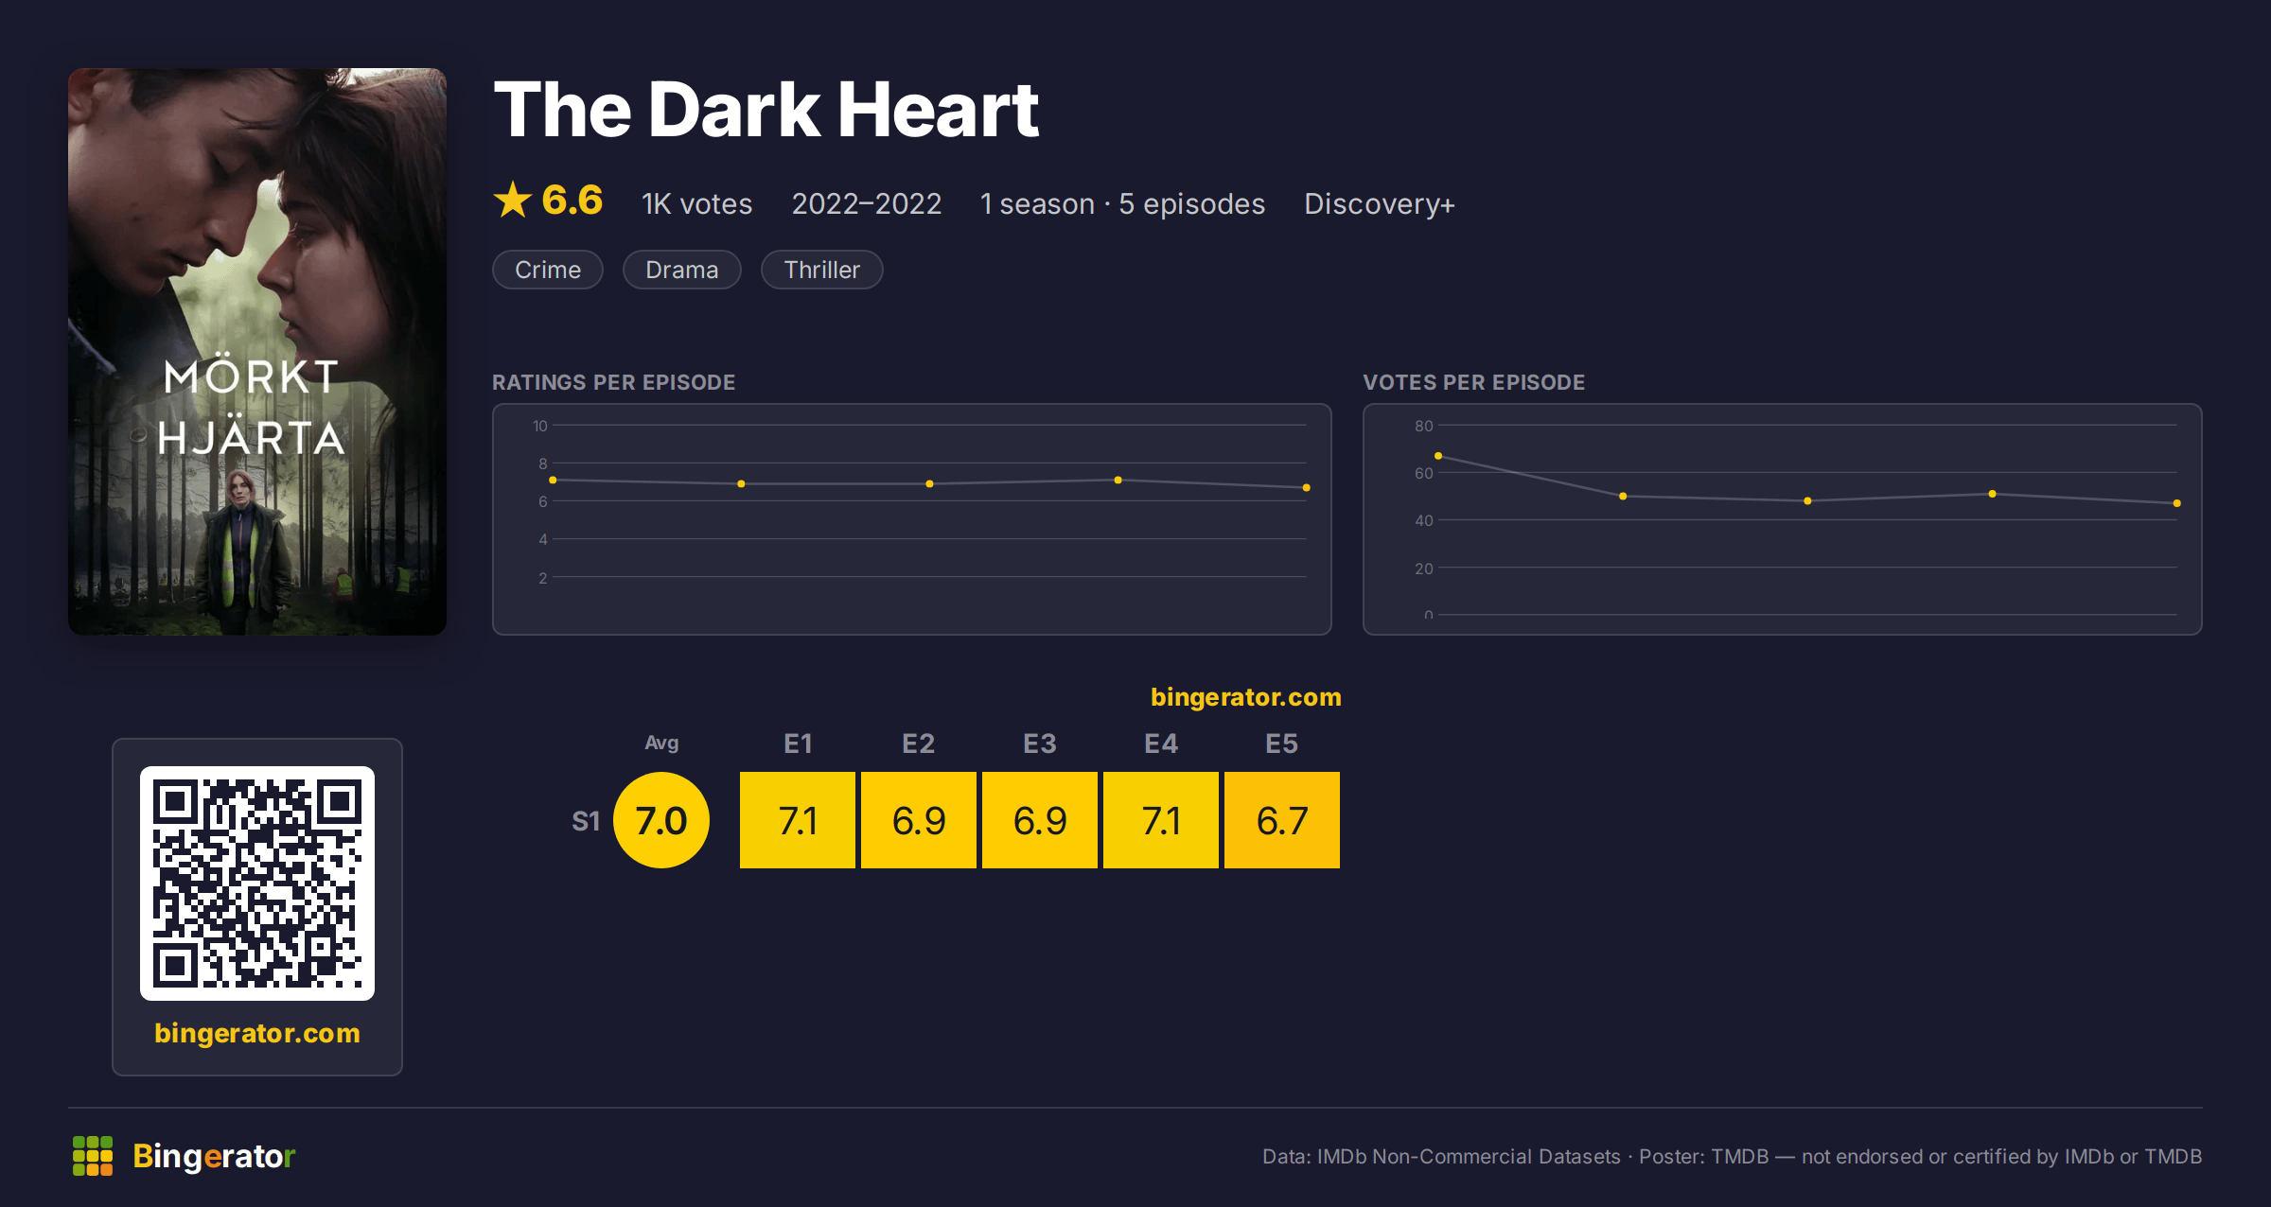Click the S1 season row label
This screenshot has height=1207, width=2271.
586,821
